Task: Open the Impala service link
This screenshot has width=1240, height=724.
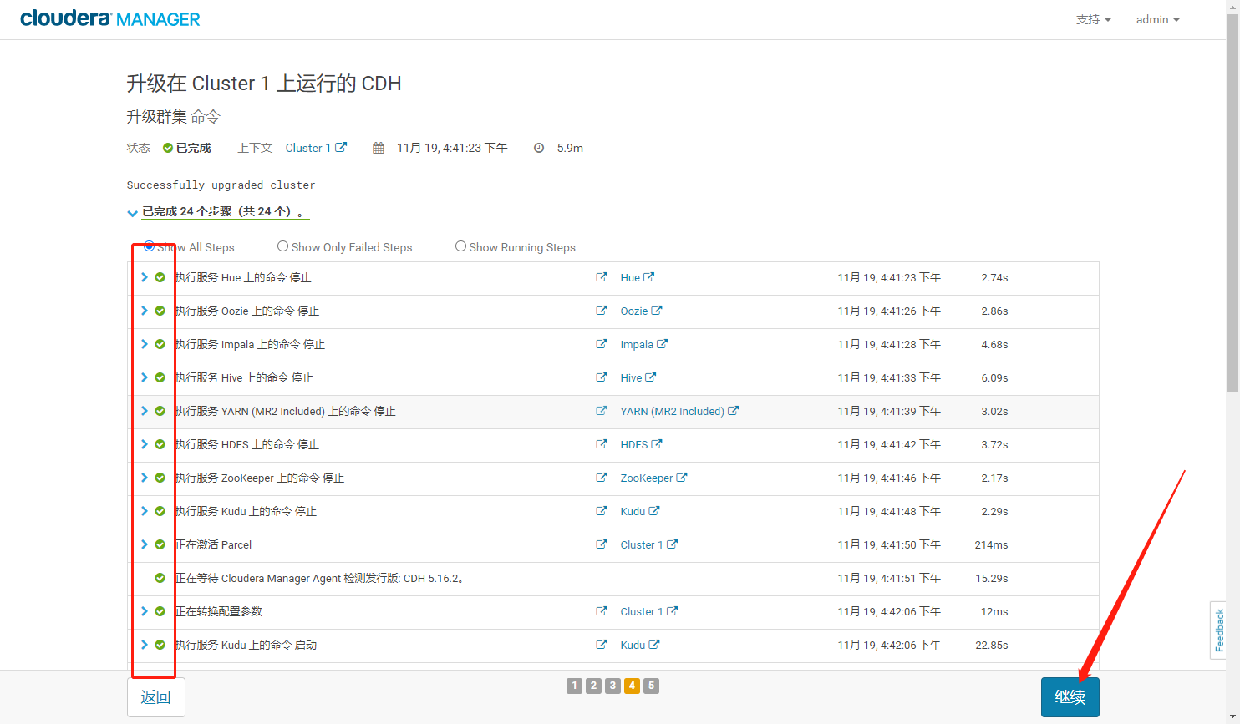Action: (643, 344)
